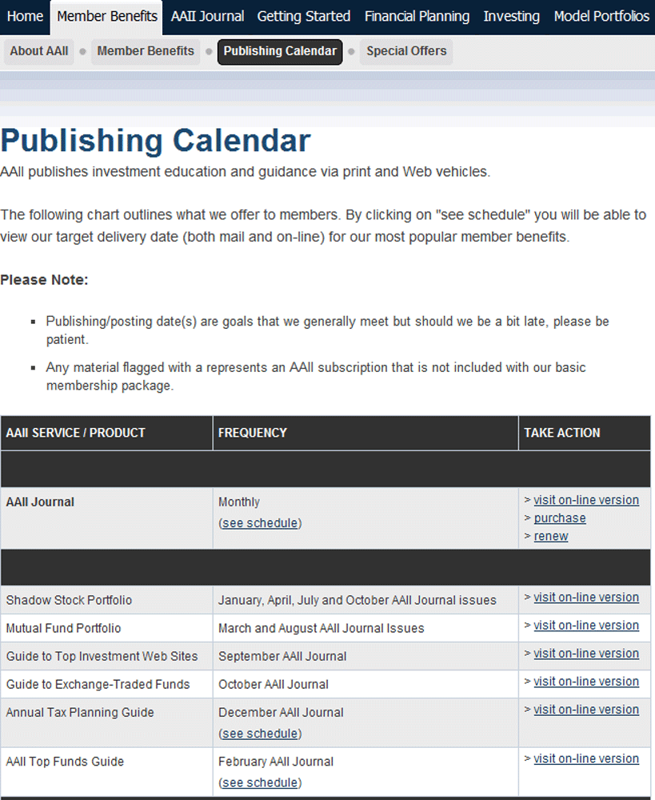Go to the Home page in the top navigation

coord(25,16)
